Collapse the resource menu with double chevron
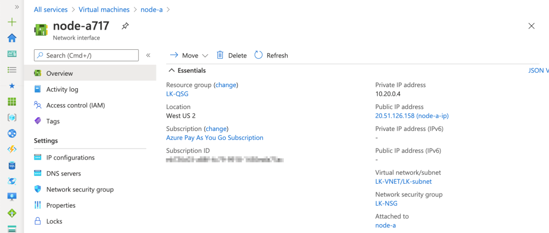 pos(148,55)
